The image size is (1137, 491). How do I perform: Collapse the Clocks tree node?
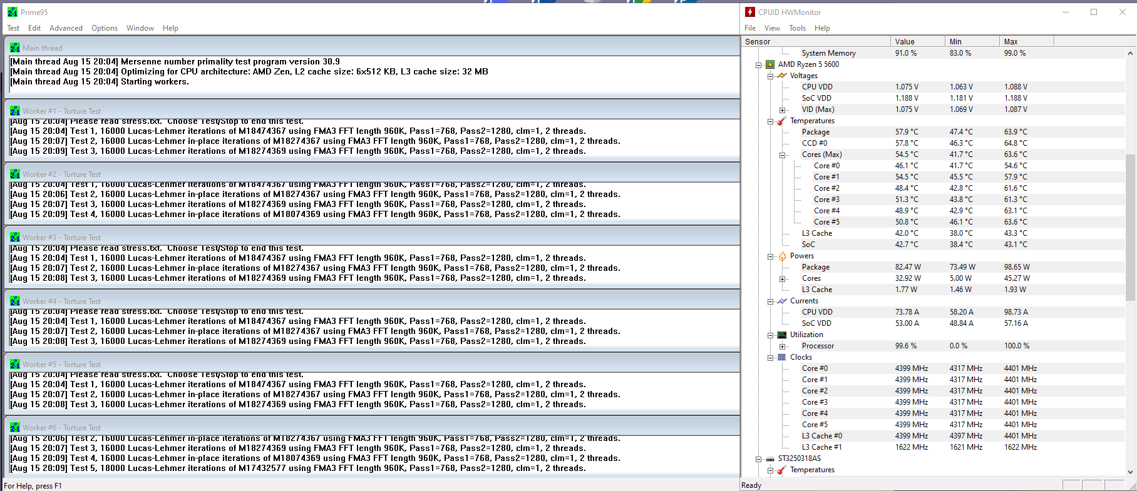pos(770,357)
